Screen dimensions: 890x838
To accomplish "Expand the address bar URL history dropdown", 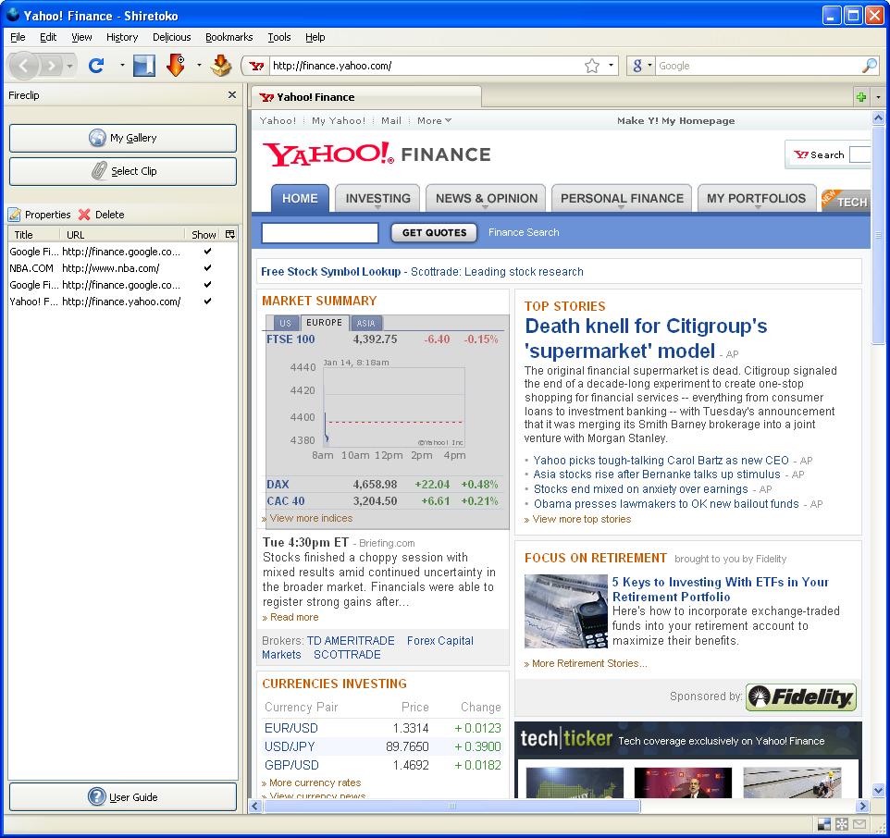I will (x=611, y=66).
